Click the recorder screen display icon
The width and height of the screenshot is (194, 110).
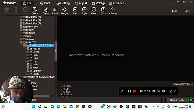[163, 91]
